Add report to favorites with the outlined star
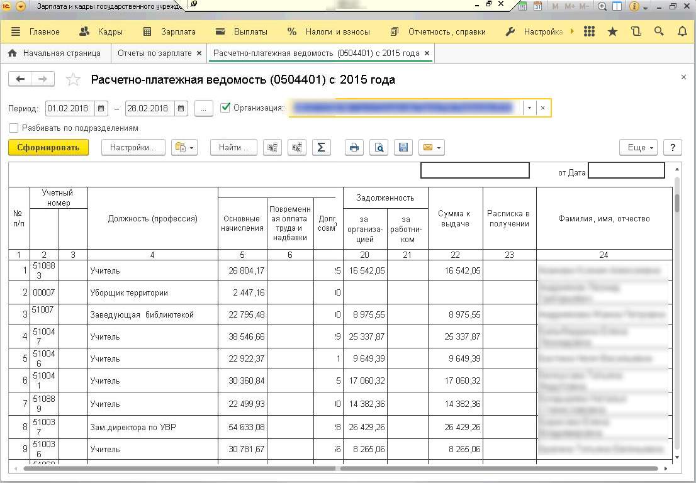Viewport: 696px width, 483px height. [x=74, y=80]
